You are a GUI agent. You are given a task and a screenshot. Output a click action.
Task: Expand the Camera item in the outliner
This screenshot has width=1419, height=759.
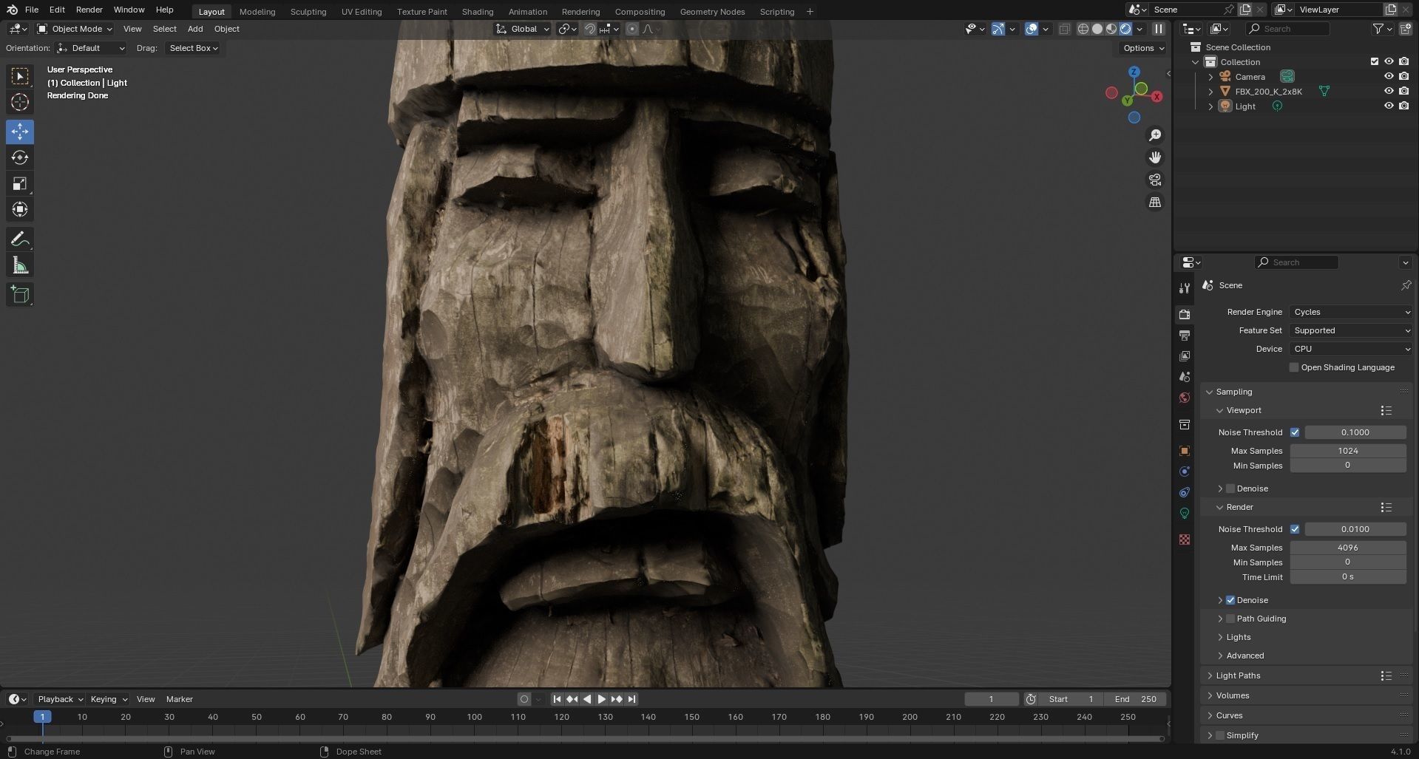pyautogui.click(x=1210, y=77)
